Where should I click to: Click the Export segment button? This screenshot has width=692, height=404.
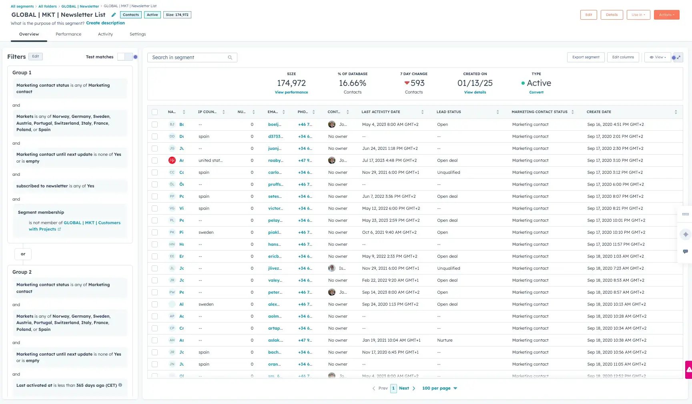coord(586,58)
